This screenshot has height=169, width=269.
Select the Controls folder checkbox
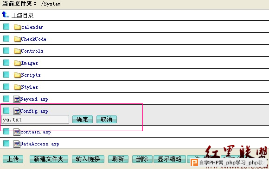6,50
